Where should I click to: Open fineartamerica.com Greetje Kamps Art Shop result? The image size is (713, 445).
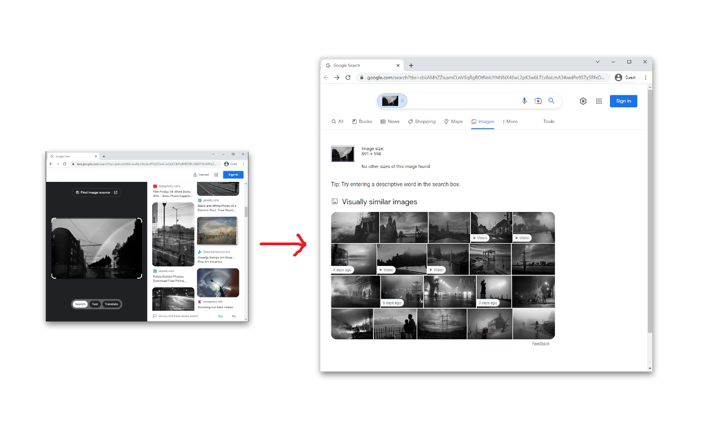[x=217, y=257]
